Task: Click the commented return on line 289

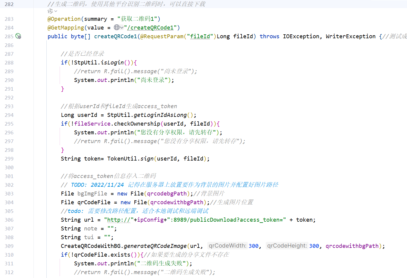Action: coord(136,71)
